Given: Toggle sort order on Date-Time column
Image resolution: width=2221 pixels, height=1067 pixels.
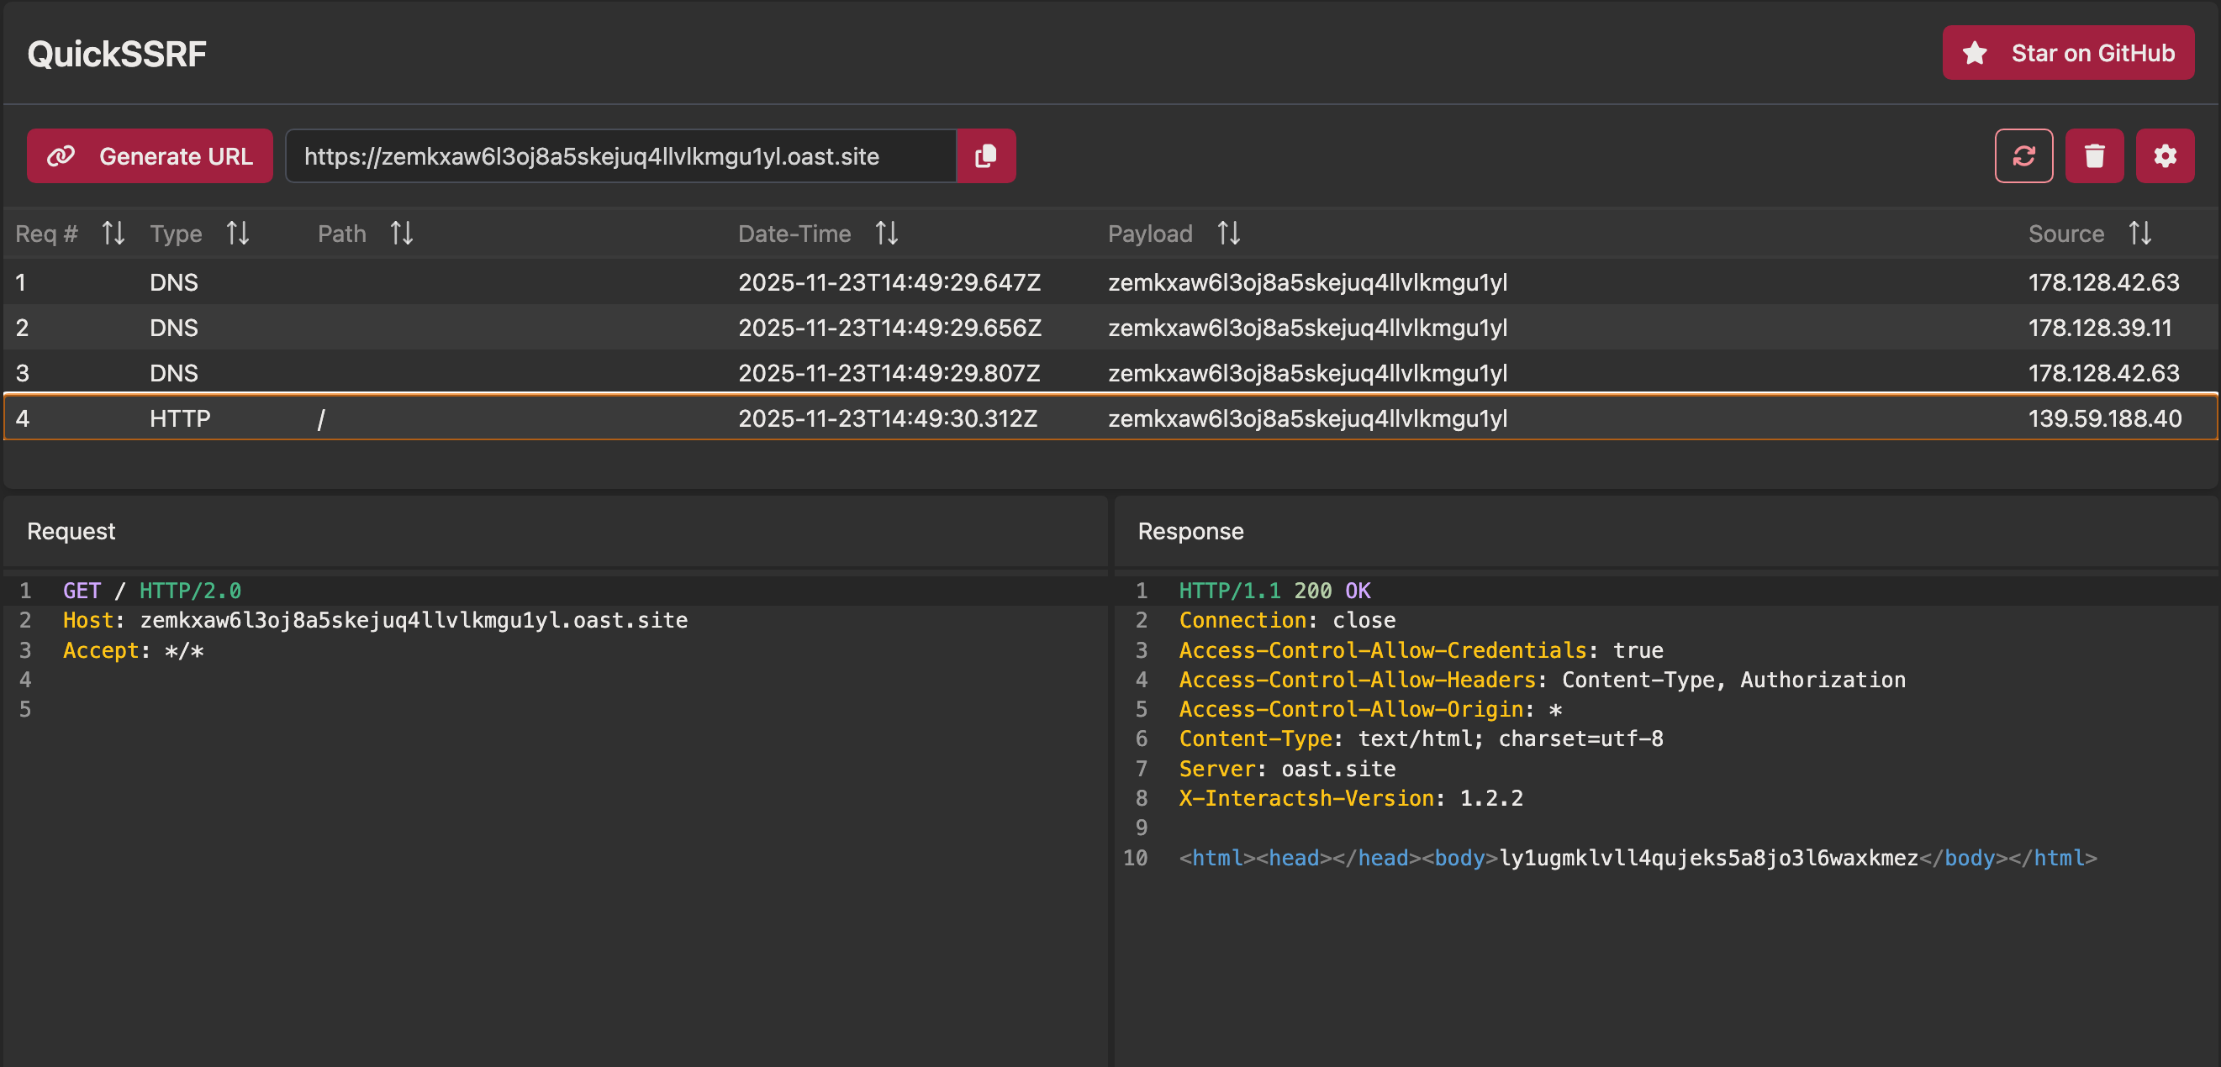Looking at the screenshot, I should tap(886, 233).
